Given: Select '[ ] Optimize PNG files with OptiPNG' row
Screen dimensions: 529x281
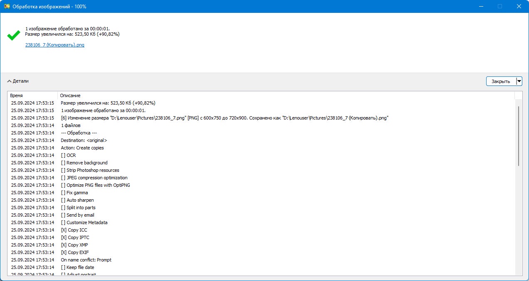Looking at the screenshot, I should click(261, 185).
